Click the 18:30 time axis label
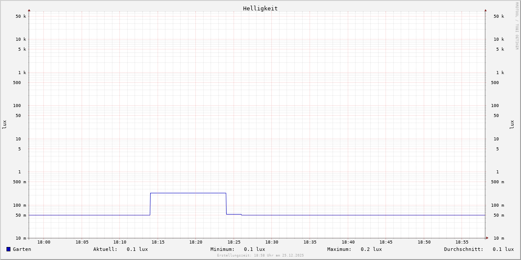Image resolution: width=521 pixels, height=260 pixels. point(272,242)
